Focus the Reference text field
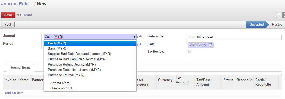This screenshot has width=285, height=99. (x=235, y=37)
